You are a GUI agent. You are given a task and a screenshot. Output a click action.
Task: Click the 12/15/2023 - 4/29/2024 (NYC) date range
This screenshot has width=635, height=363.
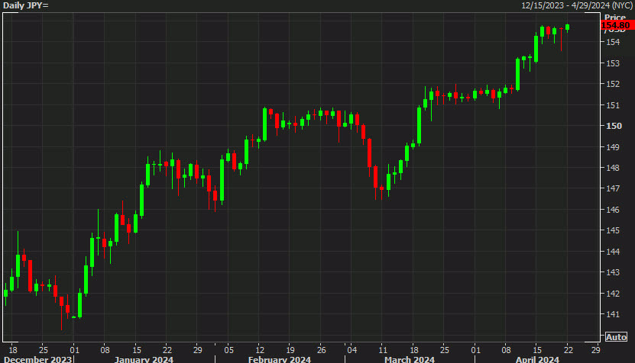coord(577,5)
